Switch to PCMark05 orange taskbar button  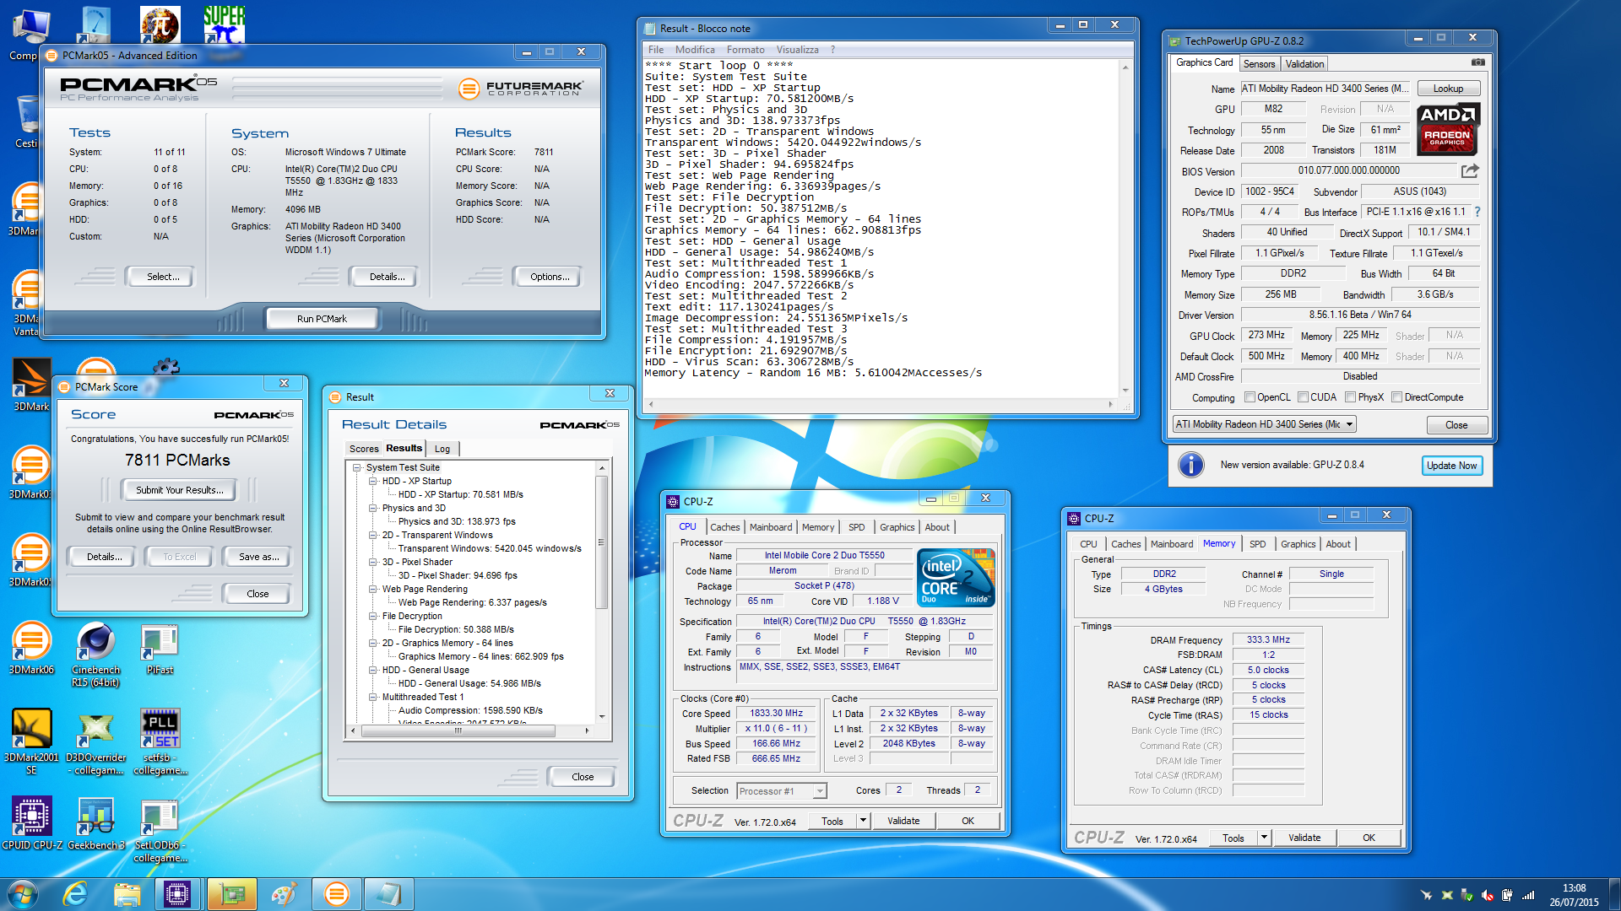click(x=336, y=894)
